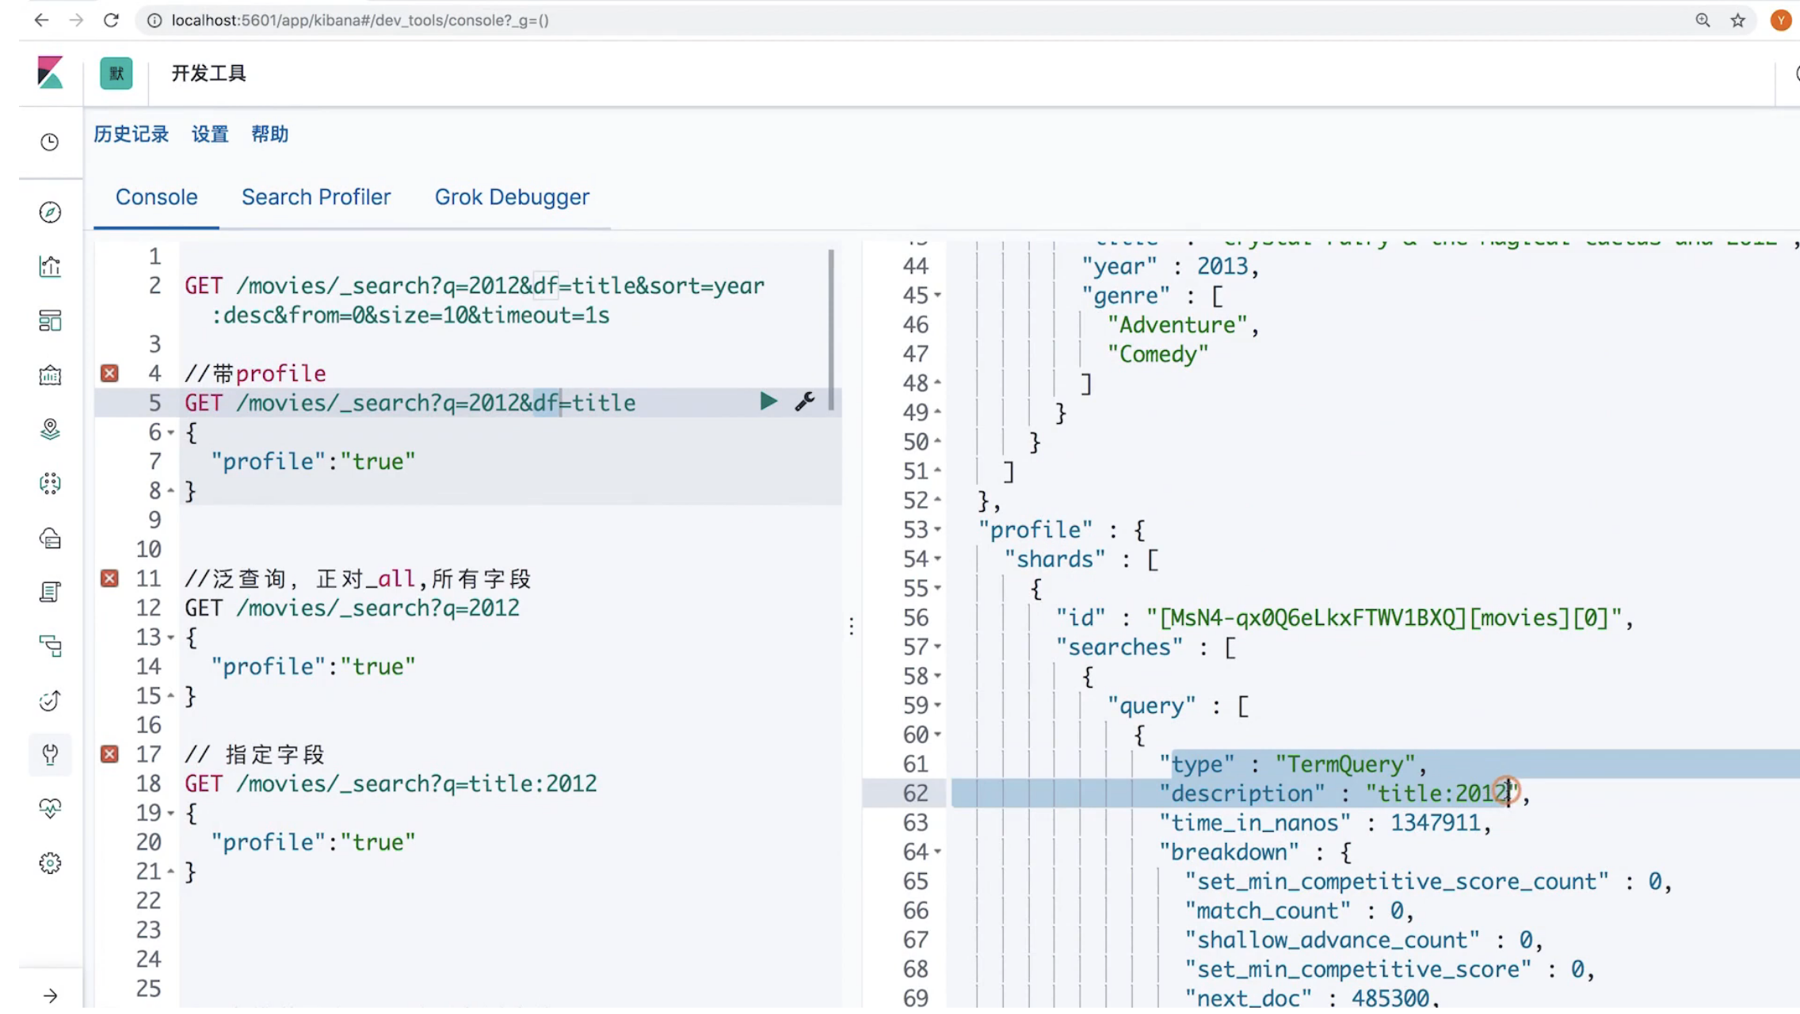Open 历史记录 history link
This screenshot has height=1014, width=1800.
coord(132,134)
